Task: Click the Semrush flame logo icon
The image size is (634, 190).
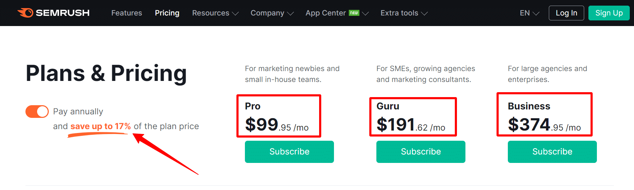Action: pyautogui.click(x=25, y=13)
